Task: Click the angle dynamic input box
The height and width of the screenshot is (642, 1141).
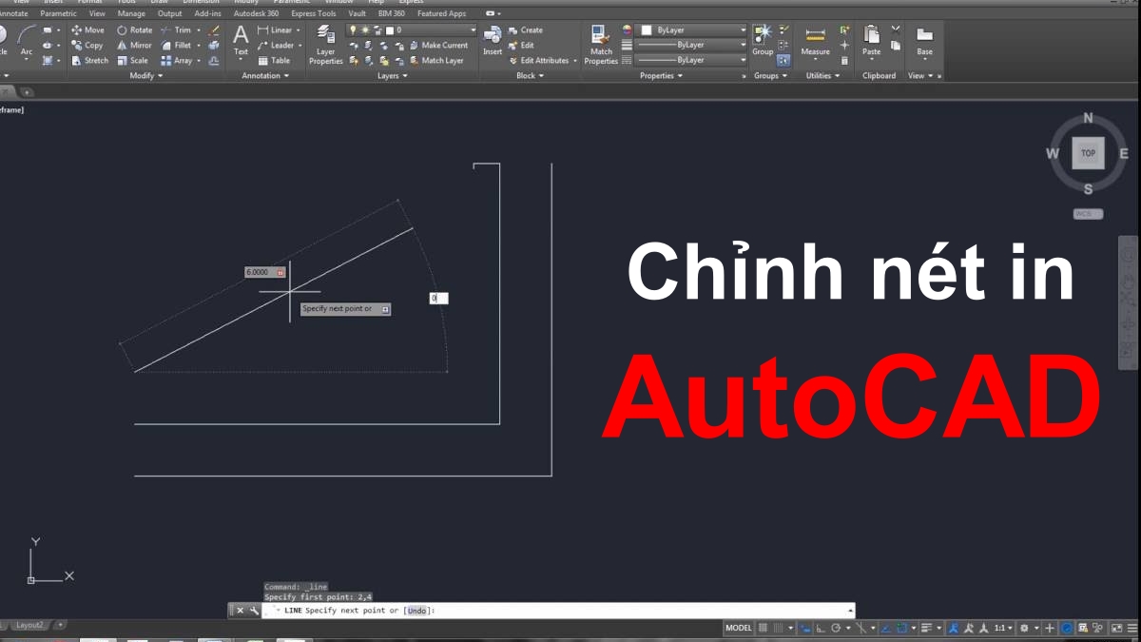Action: coord(438,298)
